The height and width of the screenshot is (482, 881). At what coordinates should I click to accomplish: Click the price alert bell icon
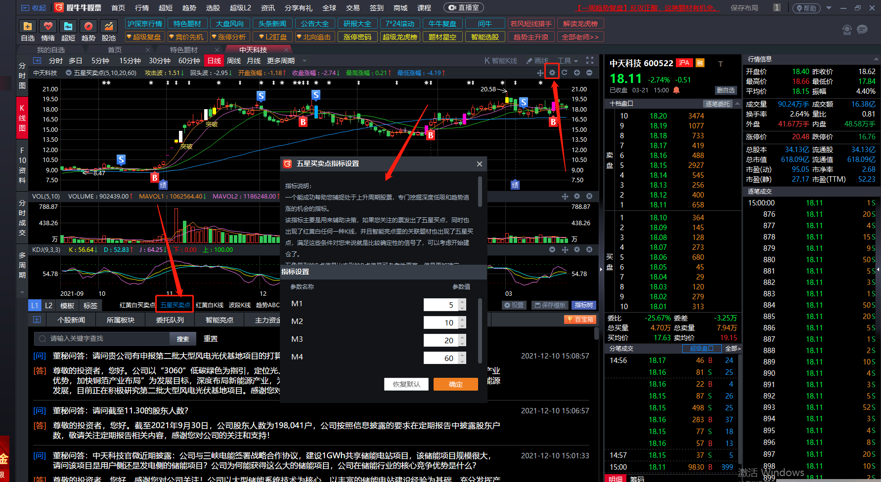(676, 90)
